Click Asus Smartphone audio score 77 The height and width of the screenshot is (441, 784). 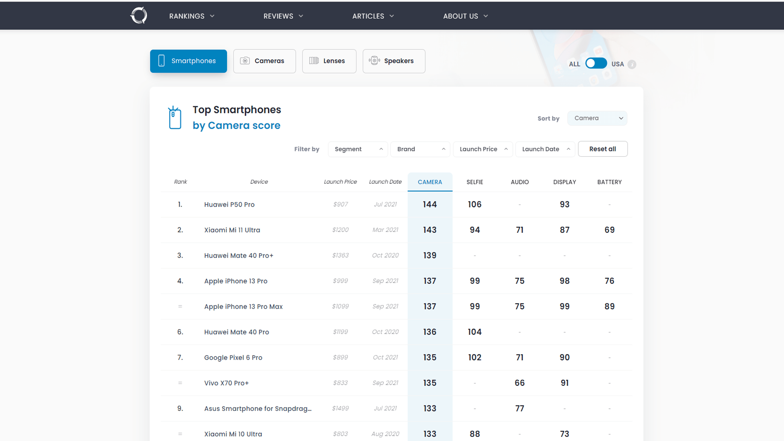coord(519,409)
